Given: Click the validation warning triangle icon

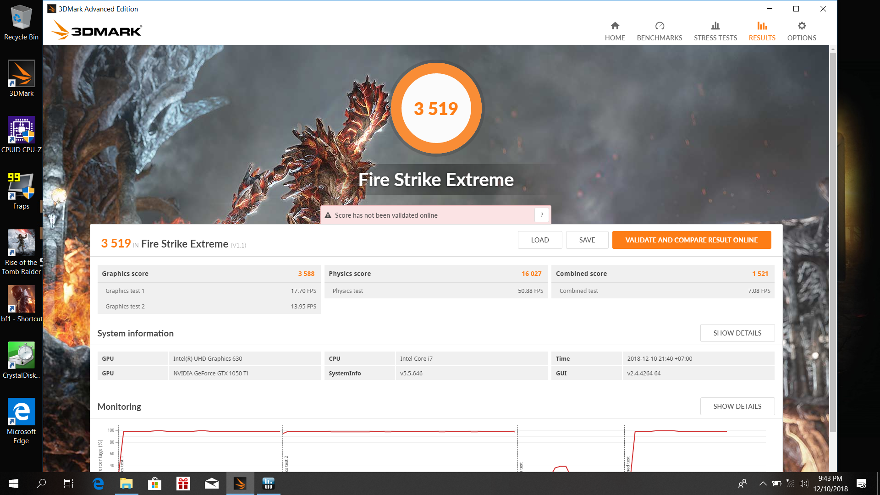Looking at the screenshot, I should pos(328,215).
